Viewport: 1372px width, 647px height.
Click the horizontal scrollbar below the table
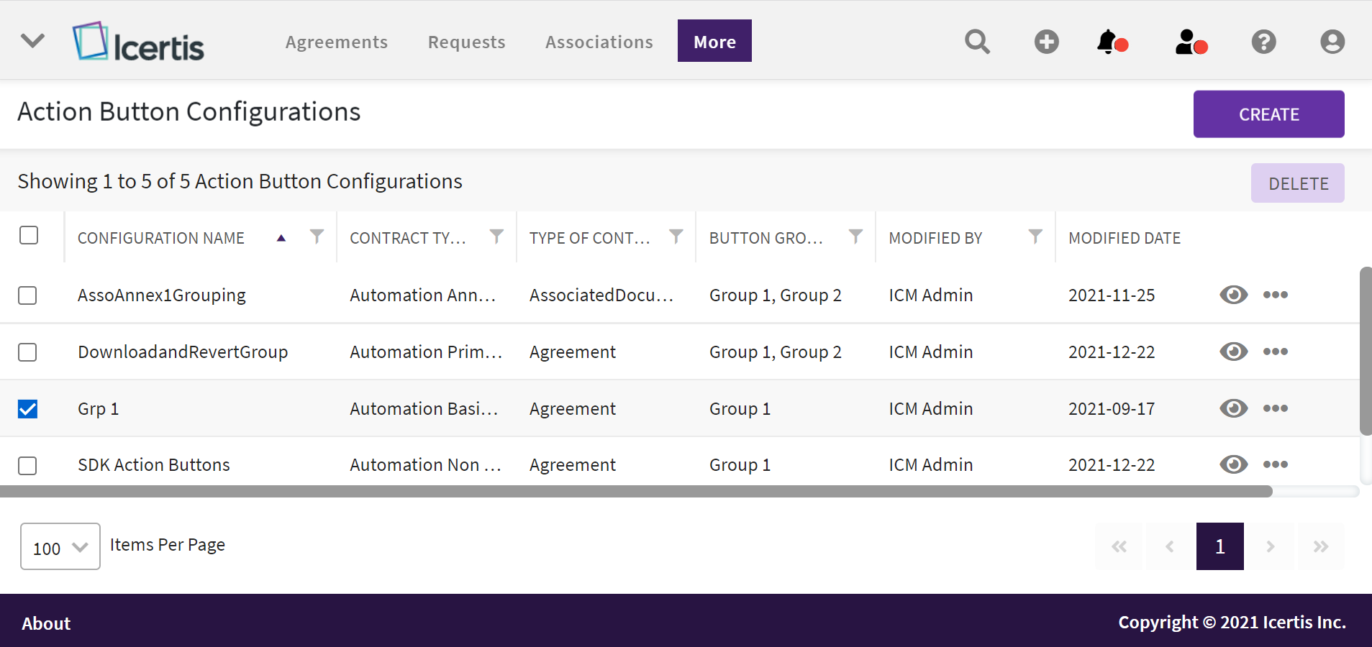(636, 492)
